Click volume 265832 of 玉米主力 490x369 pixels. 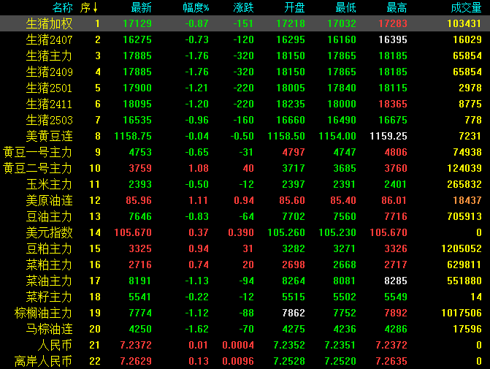click(464, 184)
